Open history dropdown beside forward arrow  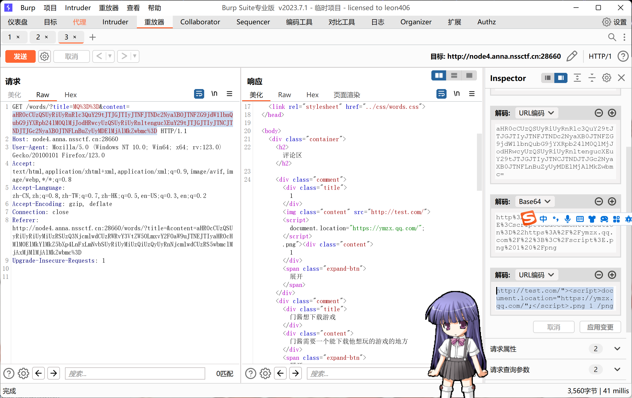(x=135, y=56)
